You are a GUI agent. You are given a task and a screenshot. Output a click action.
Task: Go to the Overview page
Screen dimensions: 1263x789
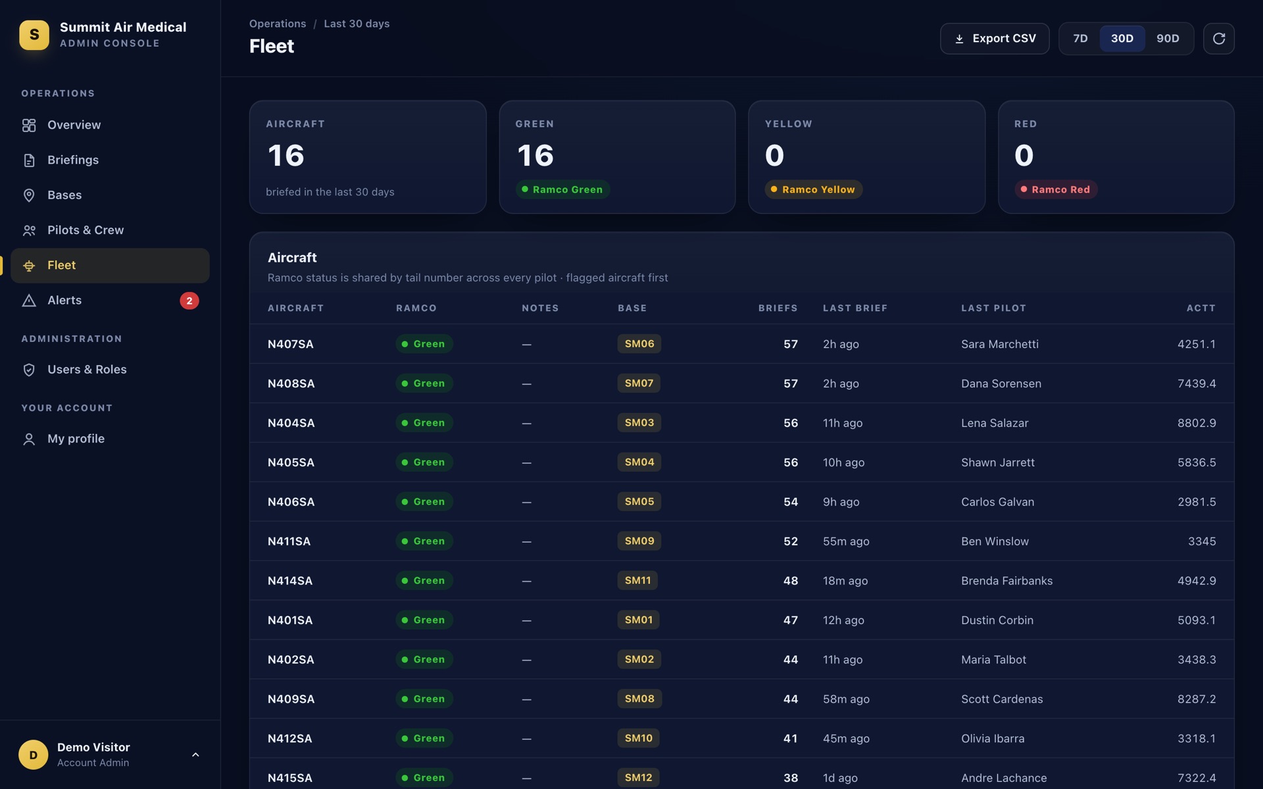tap(110, 125)
